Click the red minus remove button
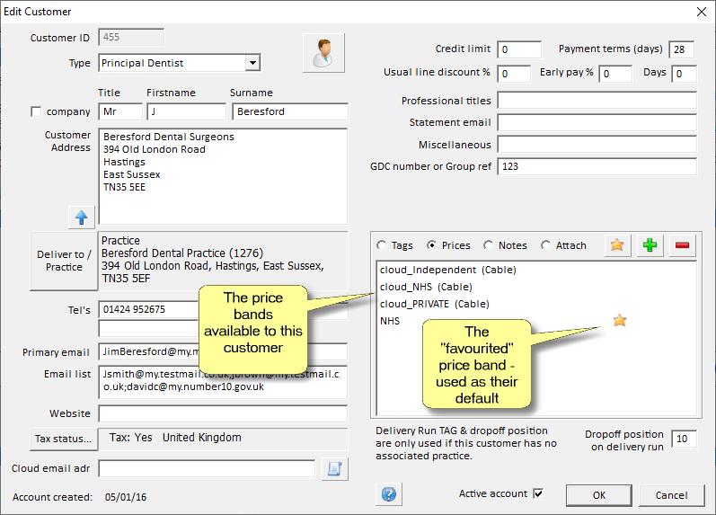This screenshot has height=515, width=716. 683,245
